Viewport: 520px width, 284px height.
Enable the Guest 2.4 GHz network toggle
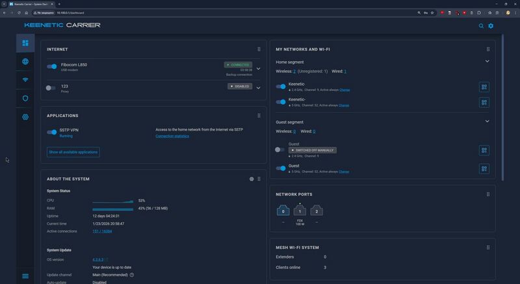[280, 149]
